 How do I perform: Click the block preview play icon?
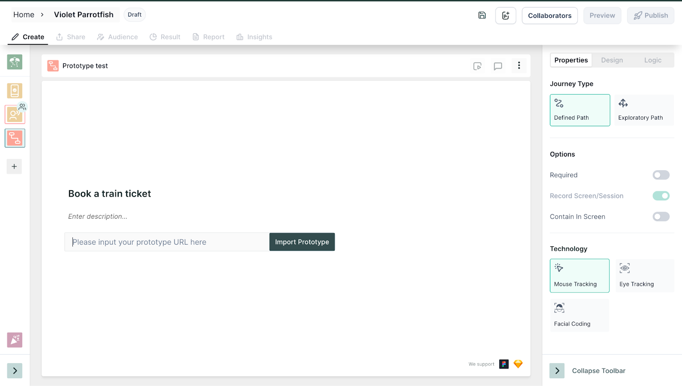pyautogui.click(x=477, y=66)
